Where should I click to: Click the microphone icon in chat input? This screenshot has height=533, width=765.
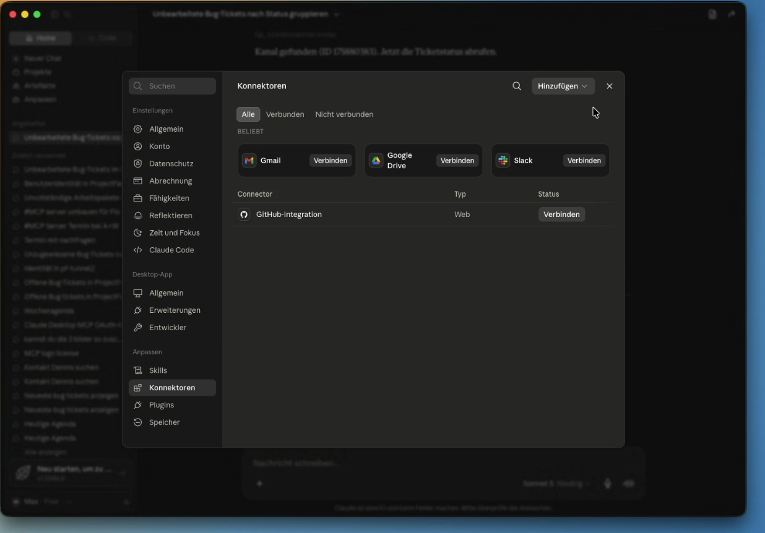pos(607,484)
